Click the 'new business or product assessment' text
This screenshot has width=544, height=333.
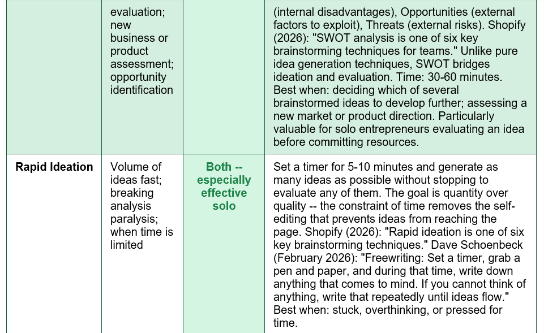(142, 44)
